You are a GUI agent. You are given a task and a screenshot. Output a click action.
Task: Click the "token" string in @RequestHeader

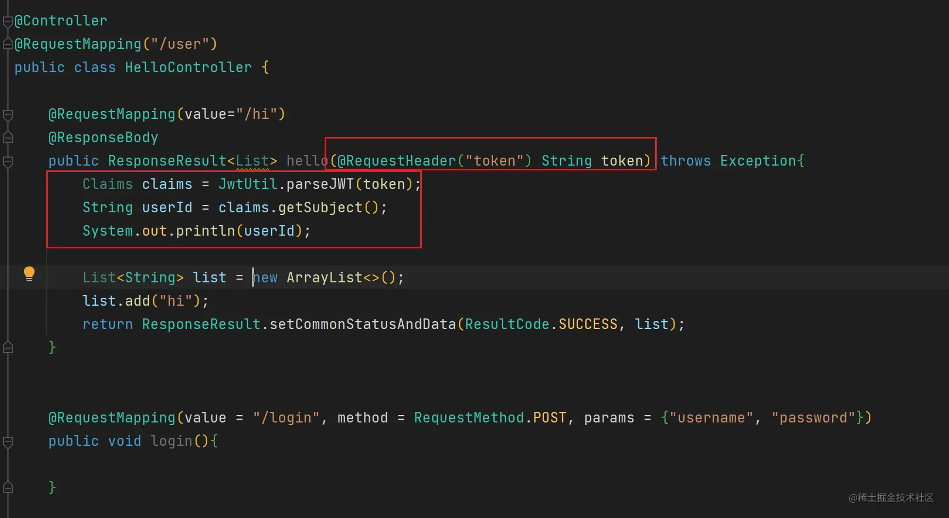pos(494,161)
